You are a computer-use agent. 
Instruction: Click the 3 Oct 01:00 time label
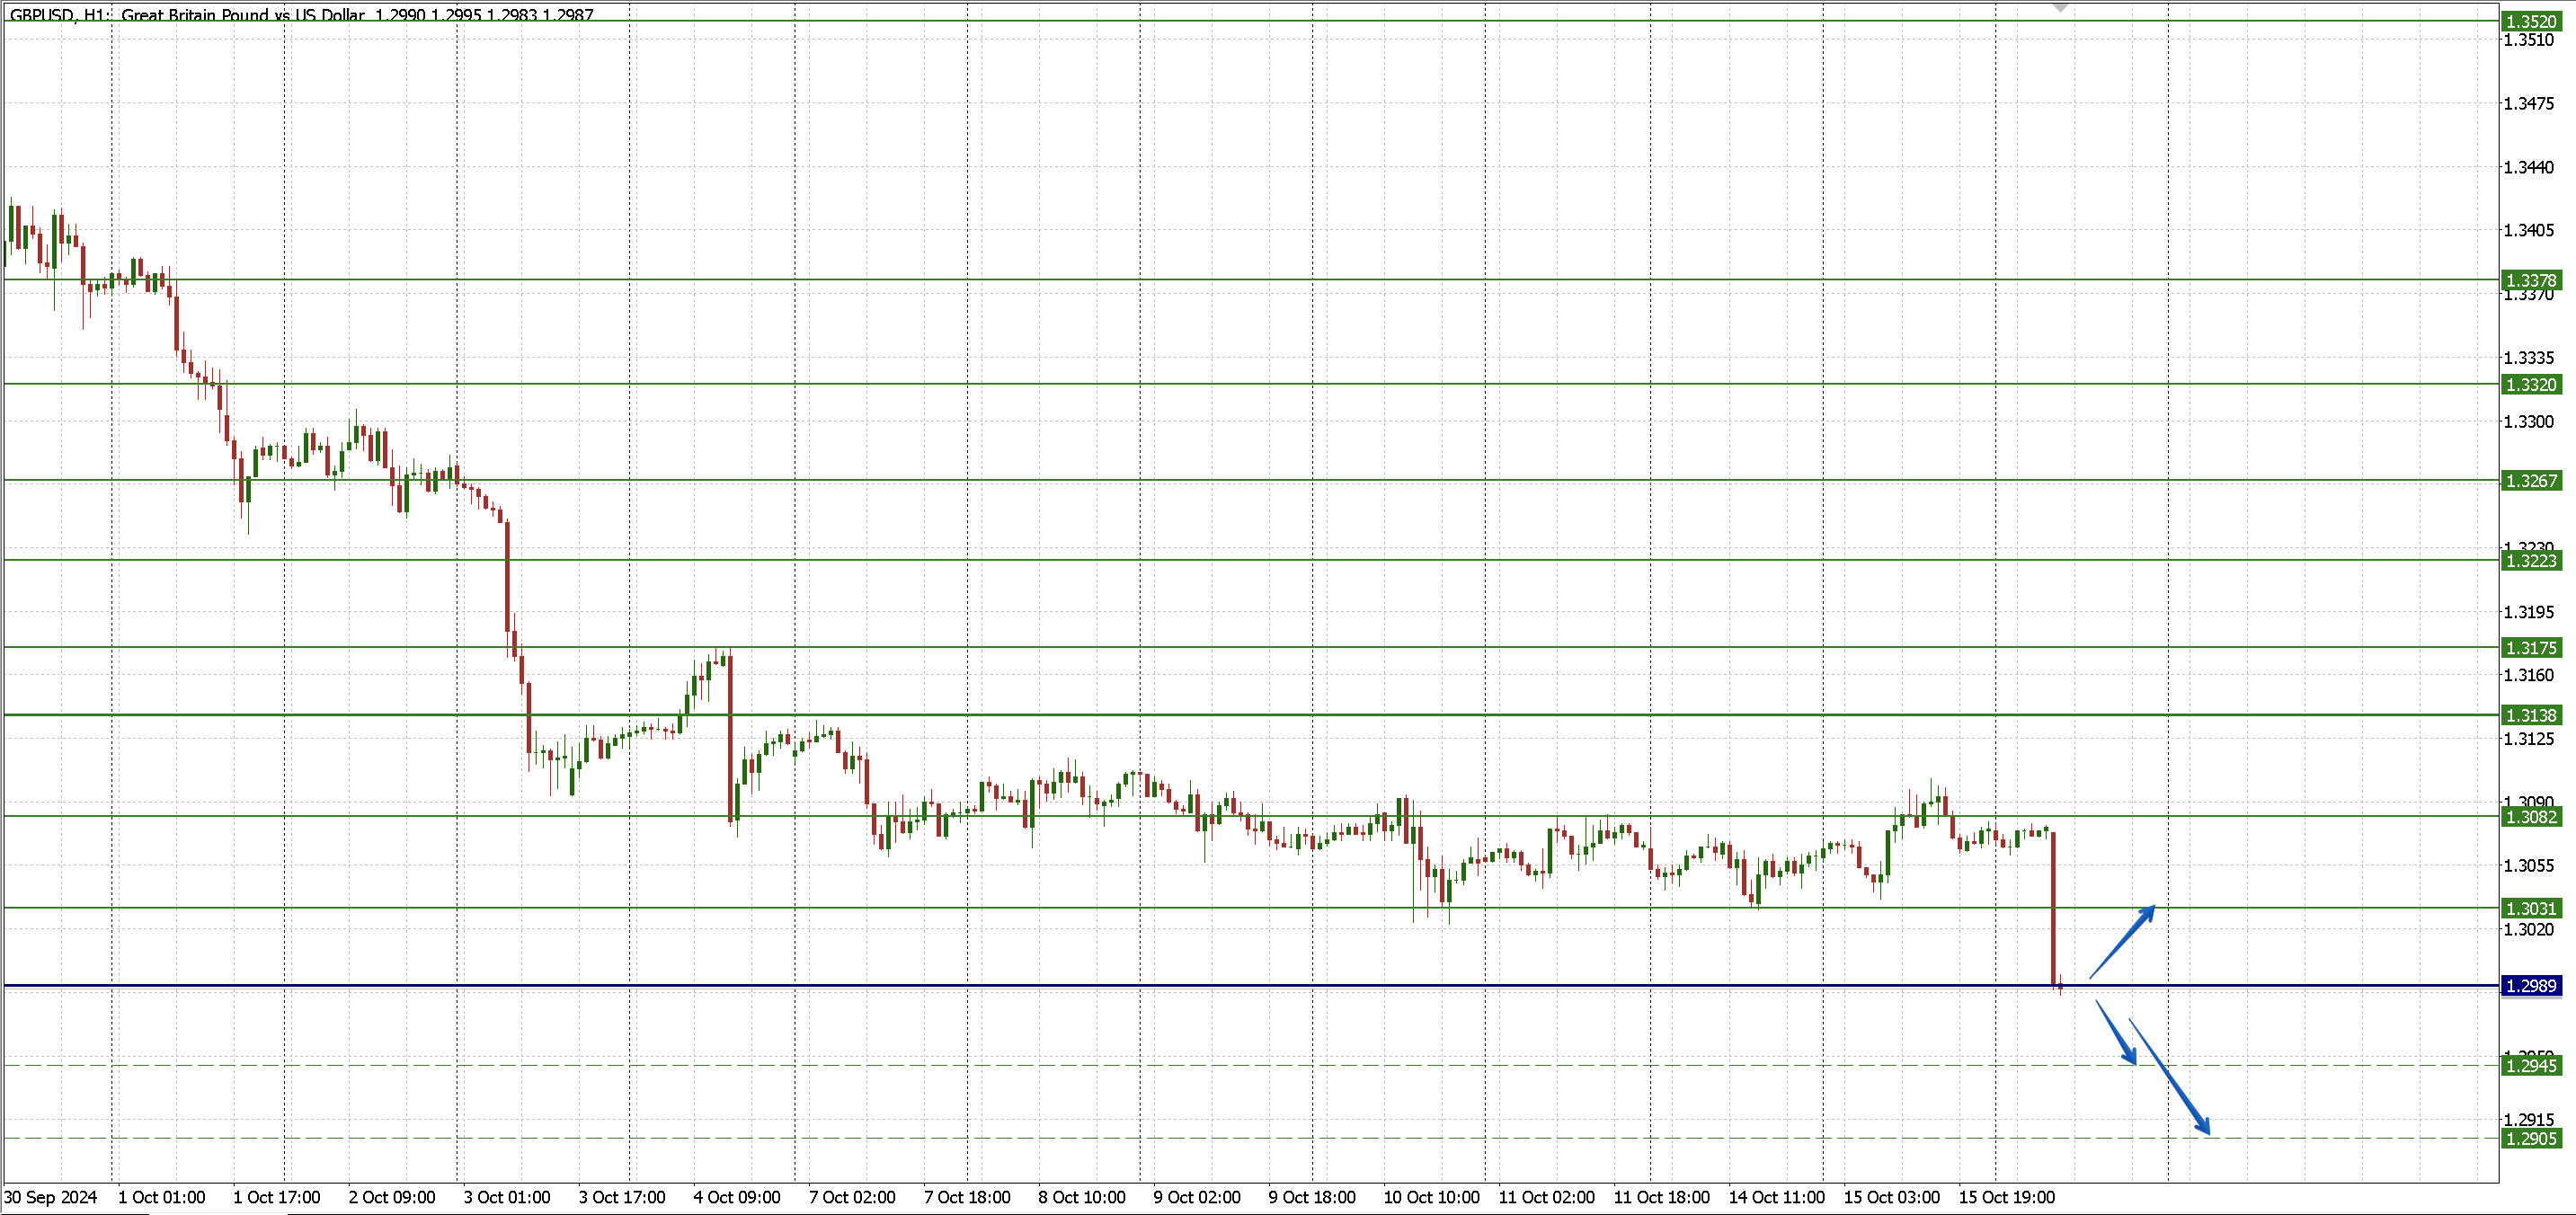pos(507,1197)
